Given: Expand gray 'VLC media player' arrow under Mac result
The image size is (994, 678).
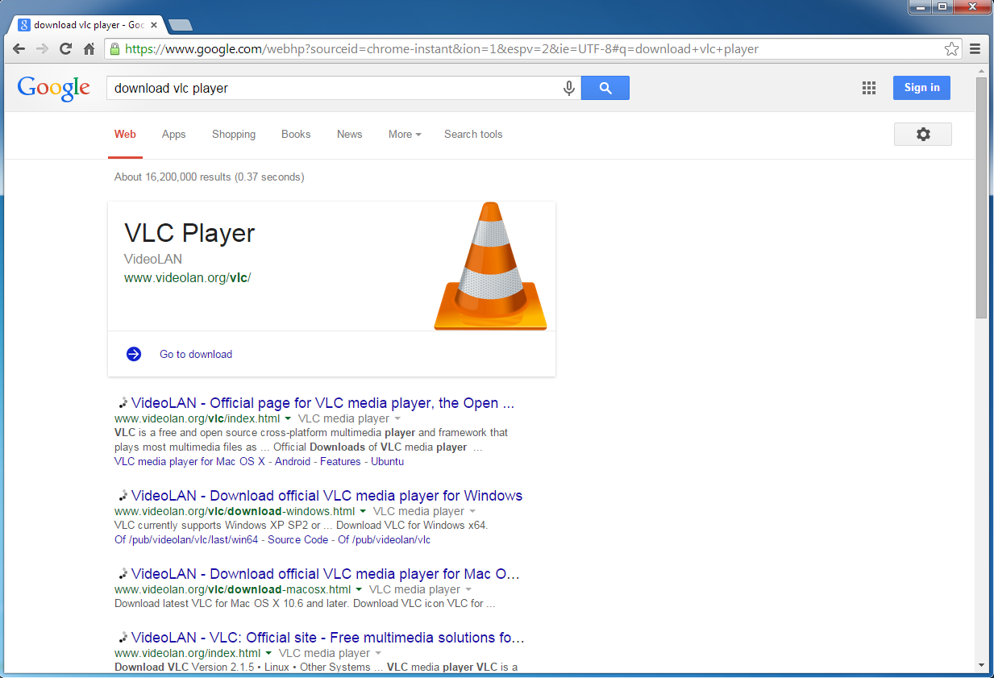Looking at the screenshot, I should [x=468, y=590].
